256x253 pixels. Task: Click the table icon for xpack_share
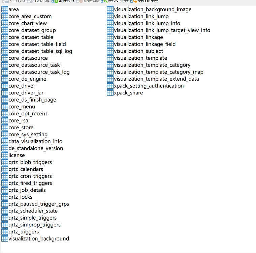pos(110,93)
